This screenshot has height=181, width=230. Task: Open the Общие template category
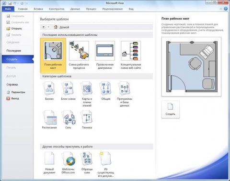(x=106, y=91)
